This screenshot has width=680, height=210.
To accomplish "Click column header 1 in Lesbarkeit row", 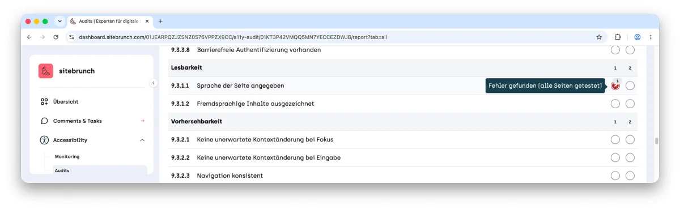I will 615,68.
